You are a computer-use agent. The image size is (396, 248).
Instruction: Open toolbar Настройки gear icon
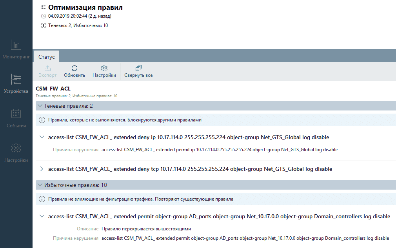104,68
